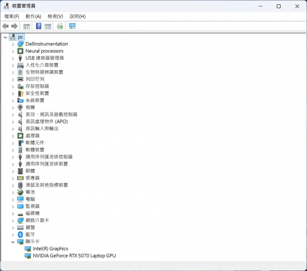Open the 說明(H) menu
Viewport: 307px width, 271px height.
(78, 16)
